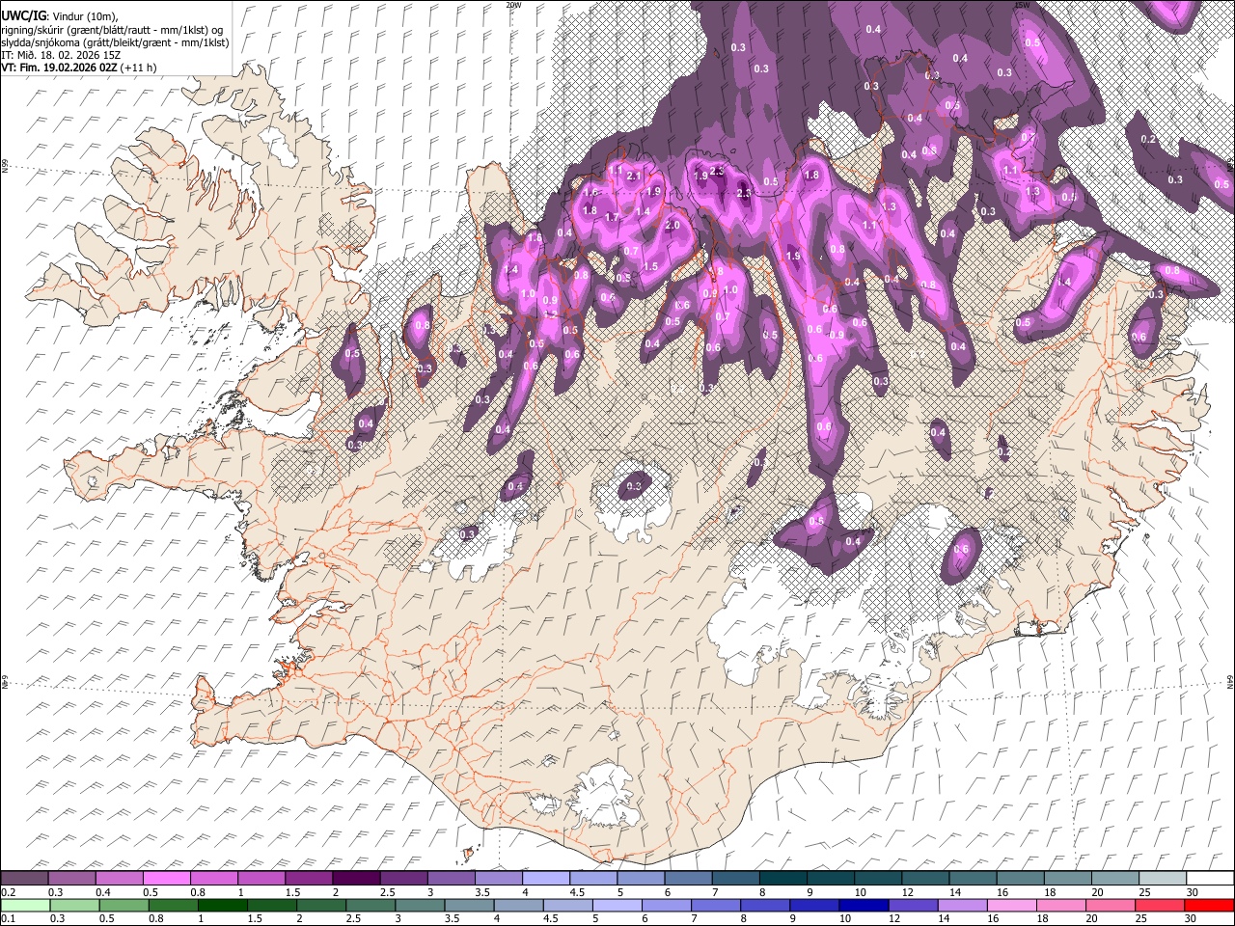
Task: Pick bottom-row light green swatch between 0.1 and 0.3
Action: click(x=25, y=906)
